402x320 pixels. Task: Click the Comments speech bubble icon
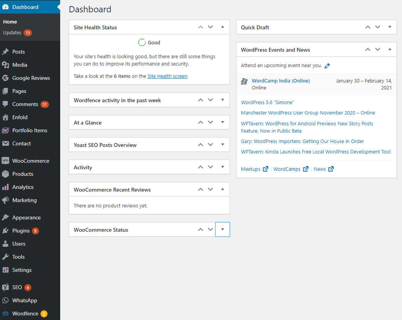point(5,104)
